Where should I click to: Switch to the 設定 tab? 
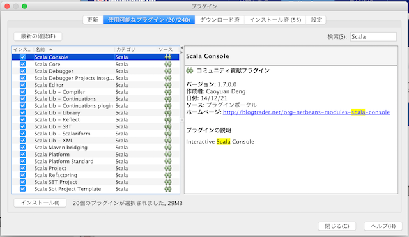316,20
